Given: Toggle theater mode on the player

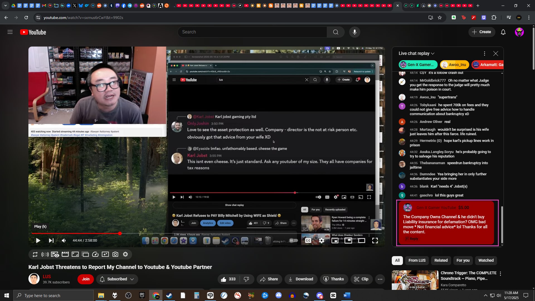Looking at the screenshot, I should click(x=361, y=241).
